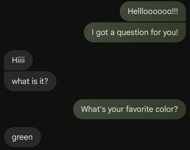Image resolution: width=190 pixels, height=150 pixels.
Task: Tap the 'green' reply bubble
Action: tap(22, 137)
